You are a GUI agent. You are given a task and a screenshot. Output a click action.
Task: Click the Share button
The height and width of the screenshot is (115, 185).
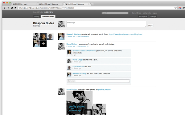150,26
